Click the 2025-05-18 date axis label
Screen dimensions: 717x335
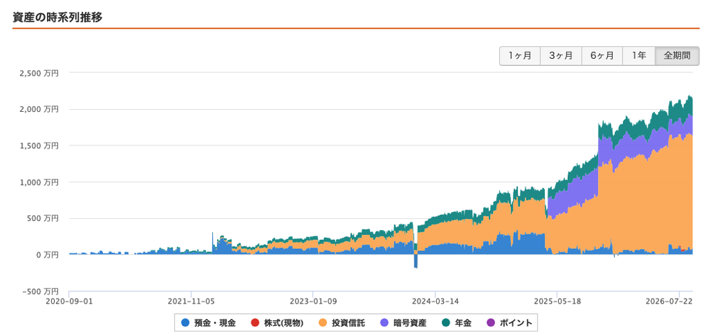coord(557,301)
